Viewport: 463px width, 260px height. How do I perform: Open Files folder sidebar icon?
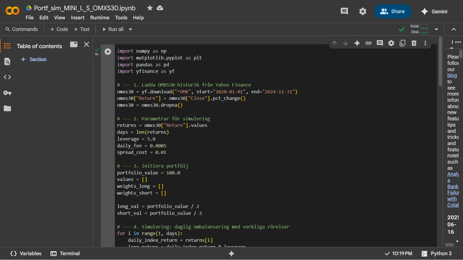[x=7, y=108]
